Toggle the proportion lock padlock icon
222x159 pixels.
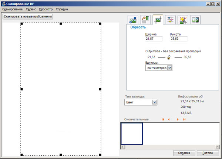click(169, 57)
